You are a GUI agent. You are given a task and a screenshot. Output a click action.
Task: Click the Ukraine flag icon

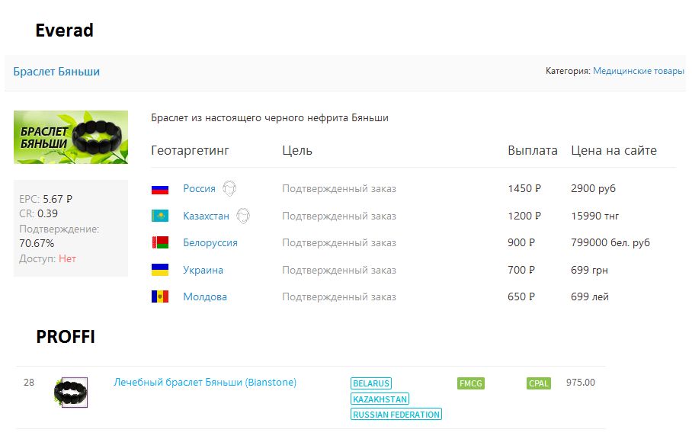coord(160,270)
